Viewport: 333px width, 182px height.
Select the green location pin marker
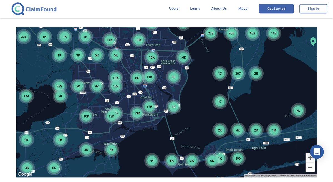(313, 42)
